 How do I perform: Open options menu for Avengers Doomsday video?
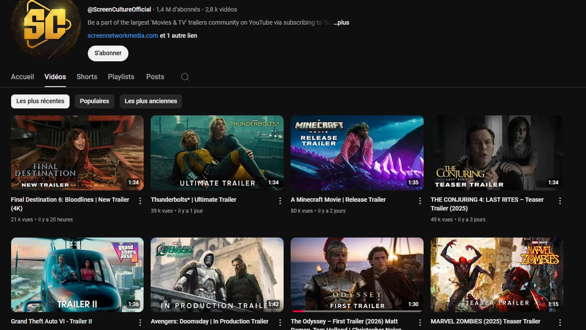pyautogui.click(x=280, y=322)
